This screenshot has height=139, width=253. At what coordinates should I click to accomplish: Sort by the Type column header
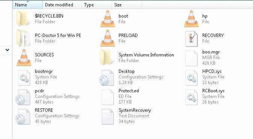coord(96,4)
